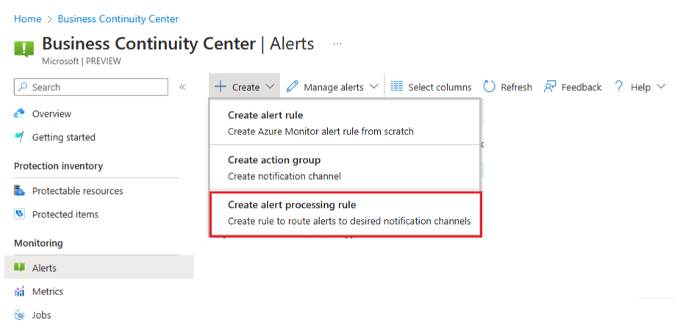Click the Overview cloud icon
Image resolution: width=680 pixels, height=326 pixels.
[20, 113]
